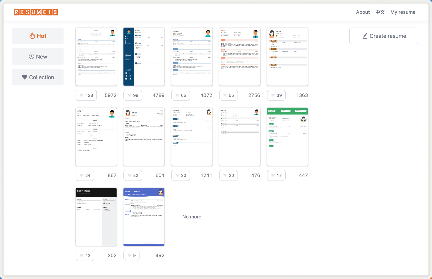Favorite the resume with 65 likes
The width and height of the screenshot is (432, 279).
coord(180,95)
